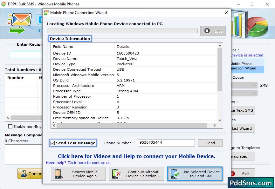Select the Number of Processor row
The image size is (275, 189).
pos(134,96)
